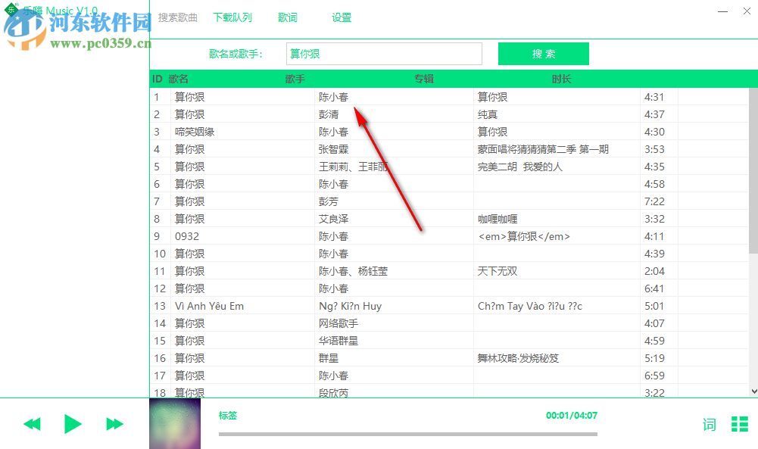Switch to the 歌词 tab

pyautogui.click(x=287, y=17)
